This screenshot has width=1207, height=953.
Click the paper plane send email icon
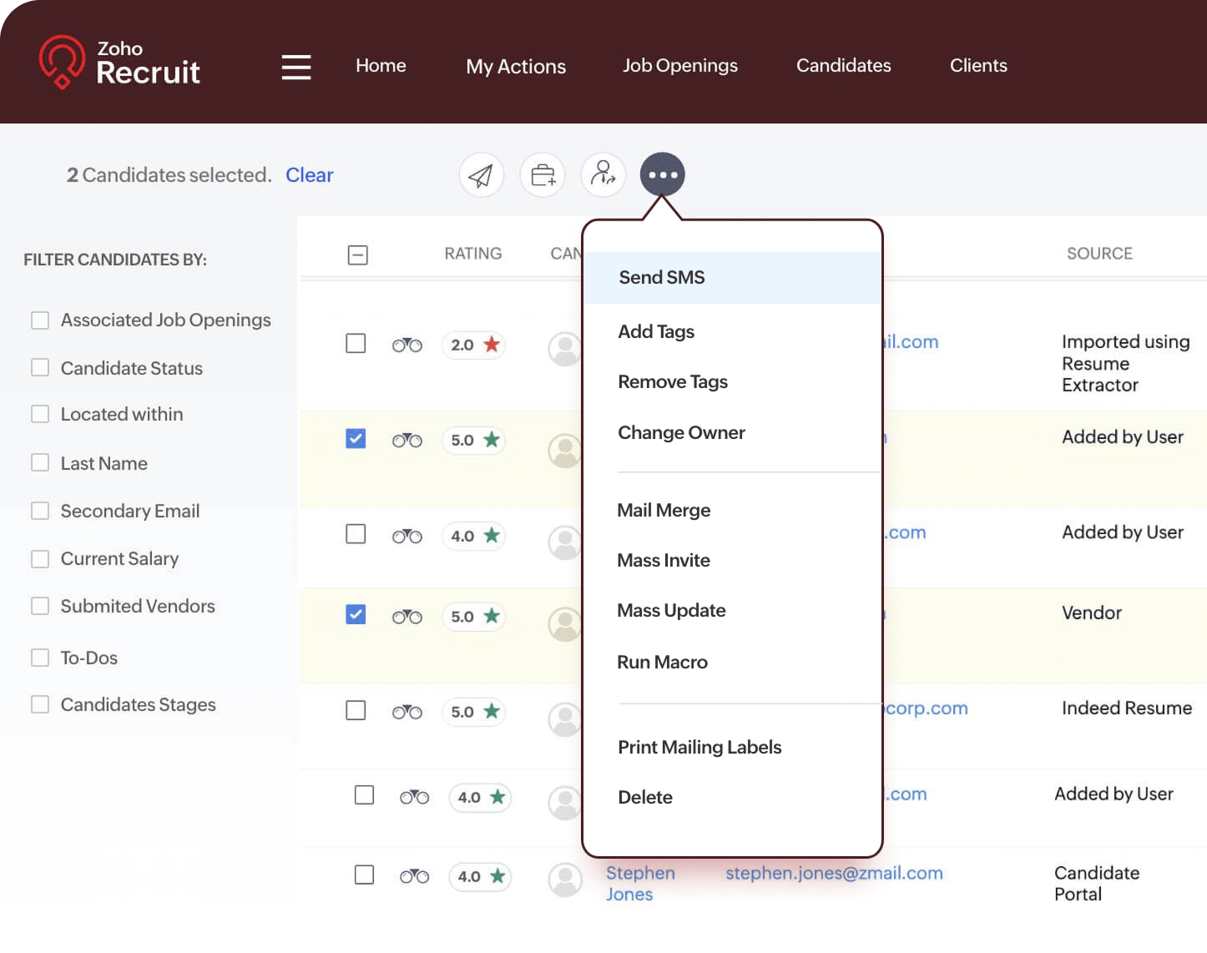tap(481, 175)
